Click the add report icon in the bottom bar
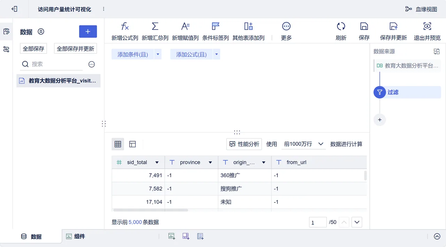 pos(200,237)
